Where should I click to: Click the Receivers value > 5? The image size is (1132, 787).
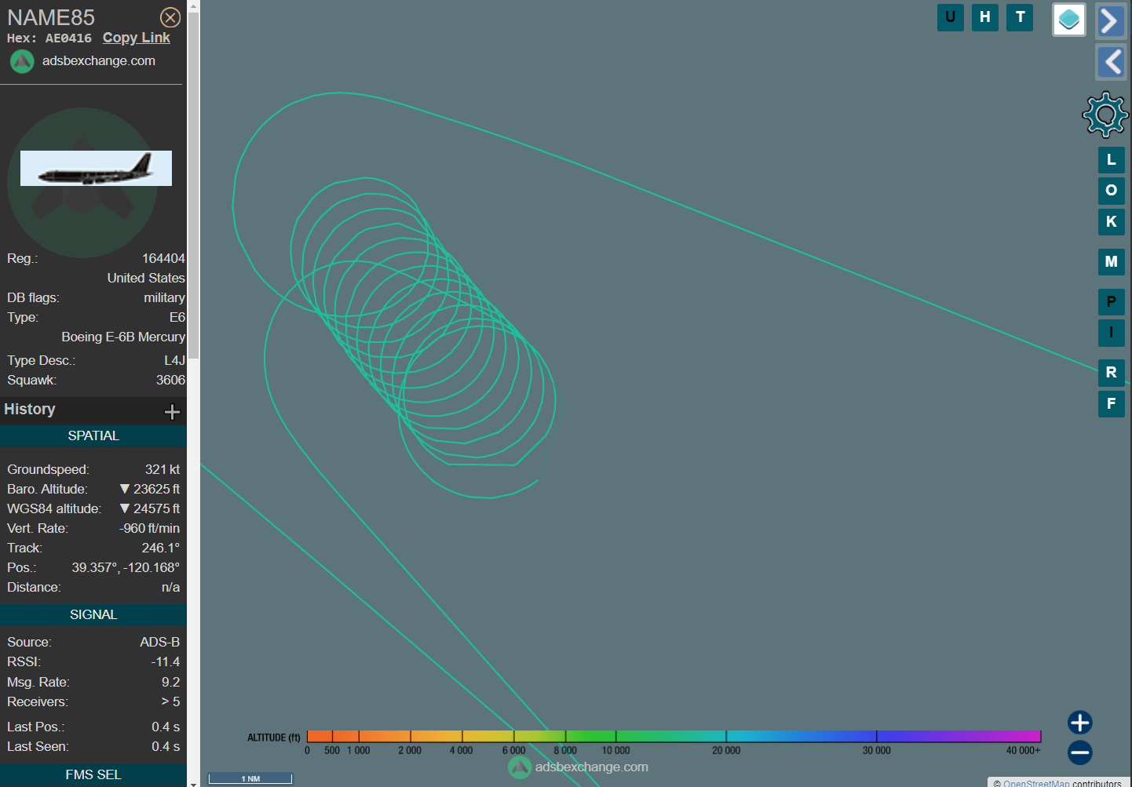tap(170, 701)
